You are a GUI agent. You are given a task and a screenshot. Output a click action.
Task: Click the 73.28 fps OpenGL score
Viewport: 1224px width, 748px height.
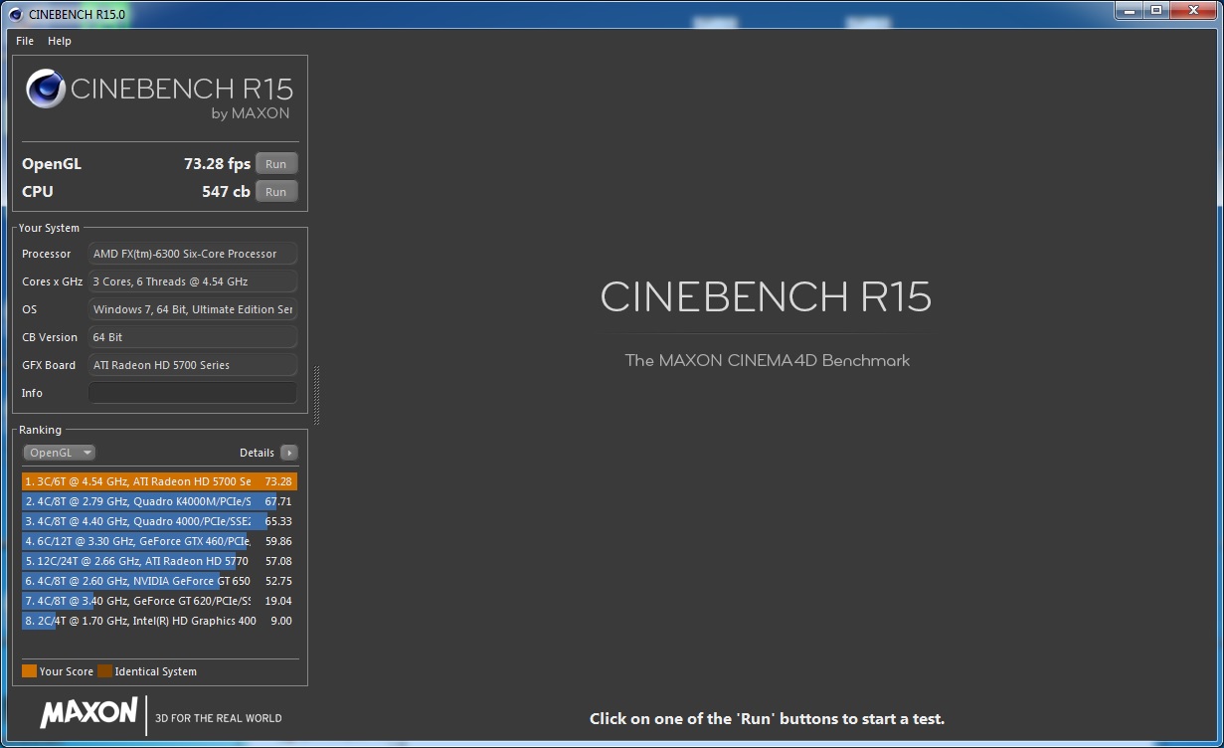pyautogui.click(x=217, y=164)
